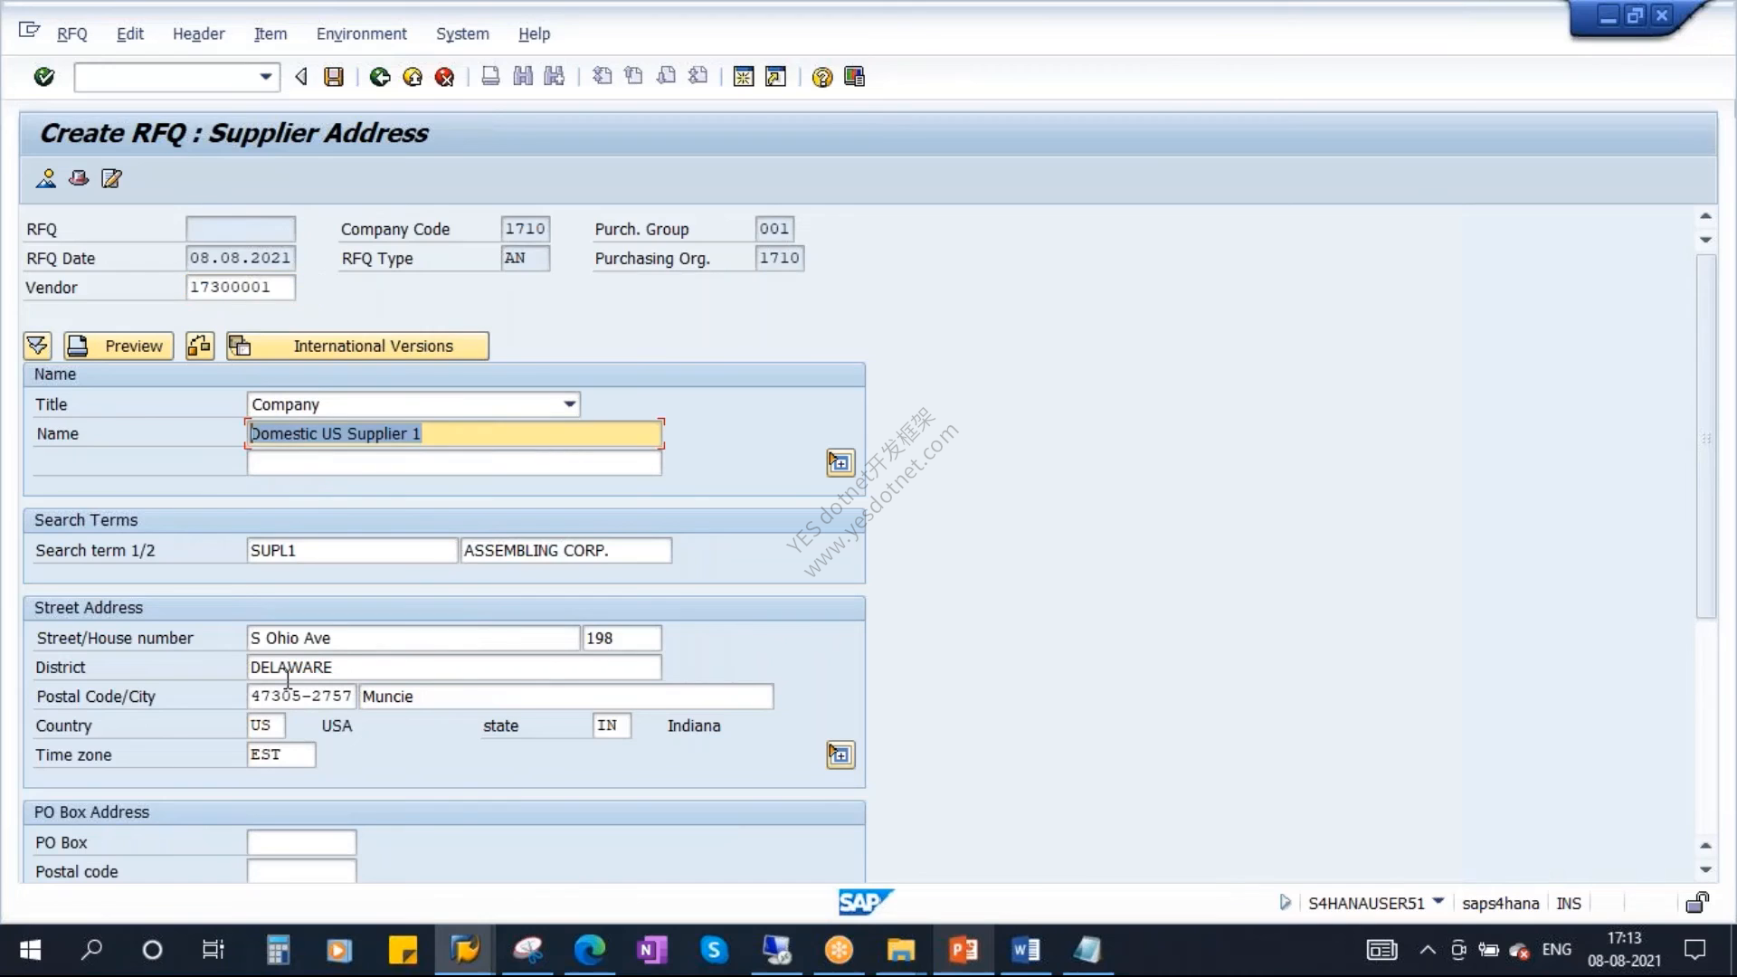Click the Save floppy disk icon
The height and width of the screenshot is (977, 1737).
tap(334, 77)
